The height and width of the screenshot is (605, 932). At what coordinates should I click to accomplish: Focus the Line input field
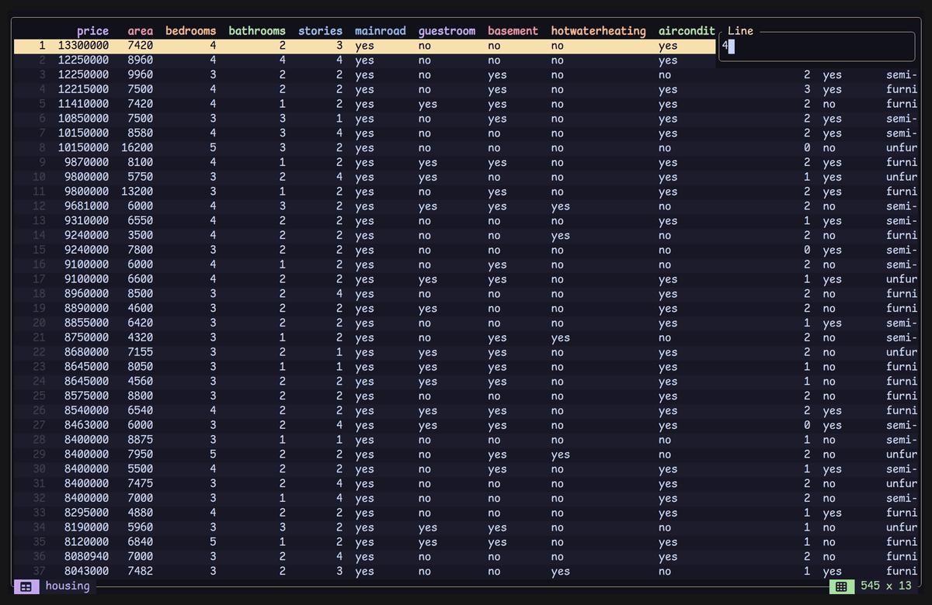(x=817, y=46)
